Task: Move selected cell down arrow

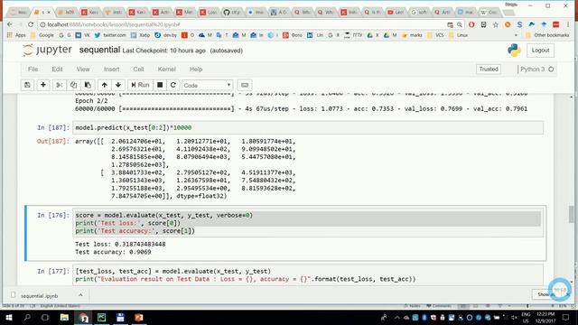Action: click(118, 85)
